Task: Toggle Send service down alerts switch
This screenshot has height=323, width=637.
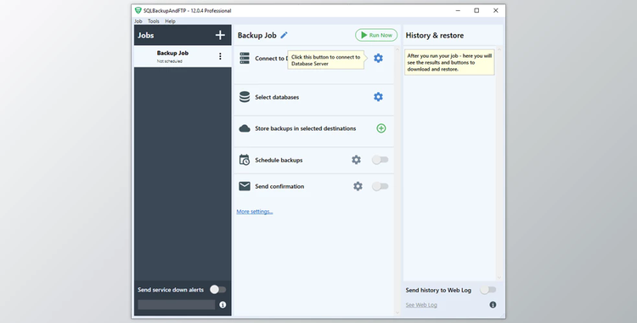Action: tap(217, 290)
